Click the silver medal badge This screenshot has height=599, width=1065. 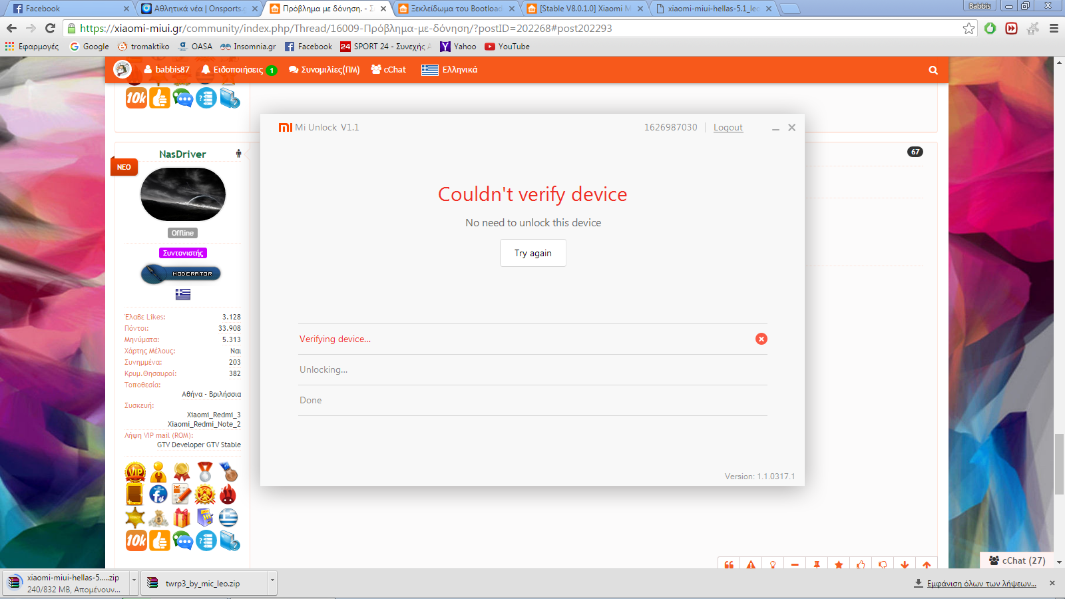click(205, 473)
